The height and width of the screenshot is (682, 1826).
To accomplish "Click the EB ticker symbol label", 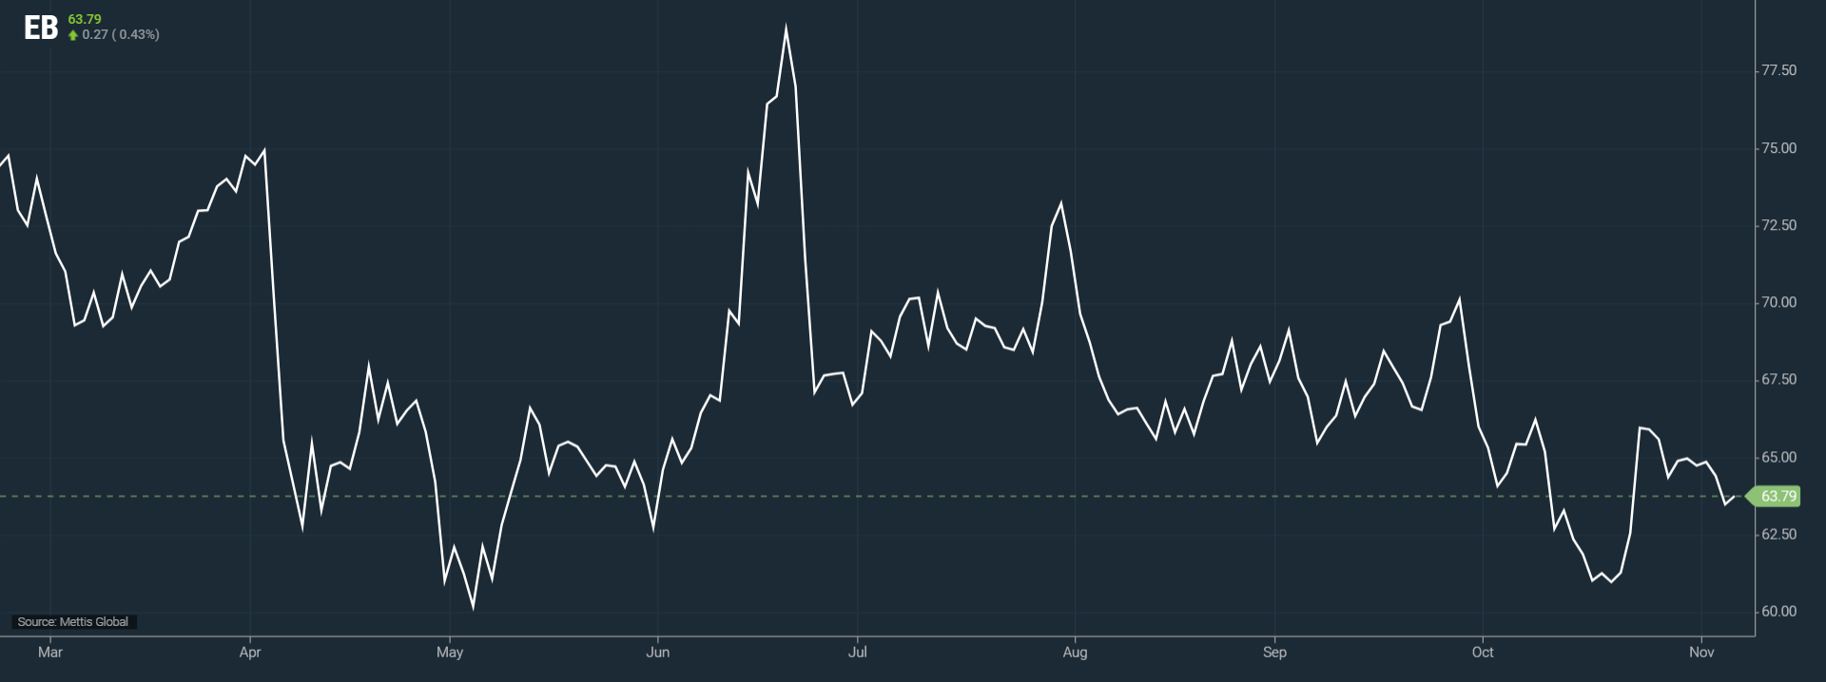I will [x=41, y=28].
